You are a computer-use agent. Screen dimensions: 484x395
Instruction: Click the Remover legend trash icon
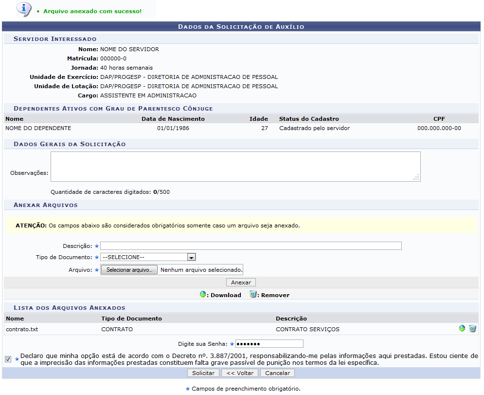[x=253, y=295]
